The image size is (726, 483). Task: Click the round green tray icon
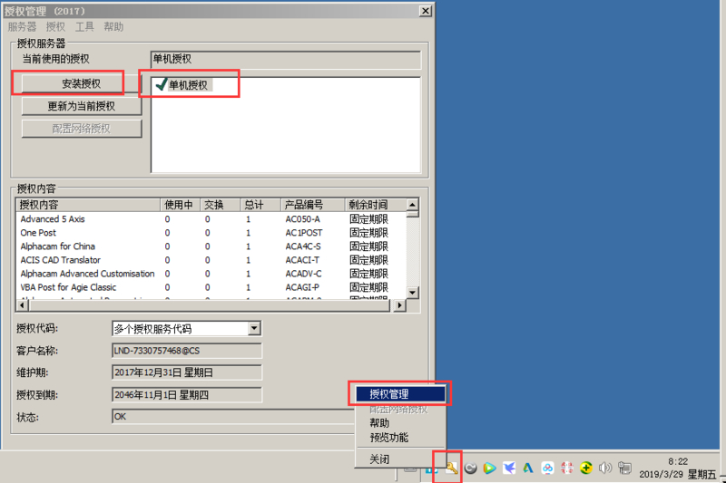pyautogui.click(x=585, y=468)
